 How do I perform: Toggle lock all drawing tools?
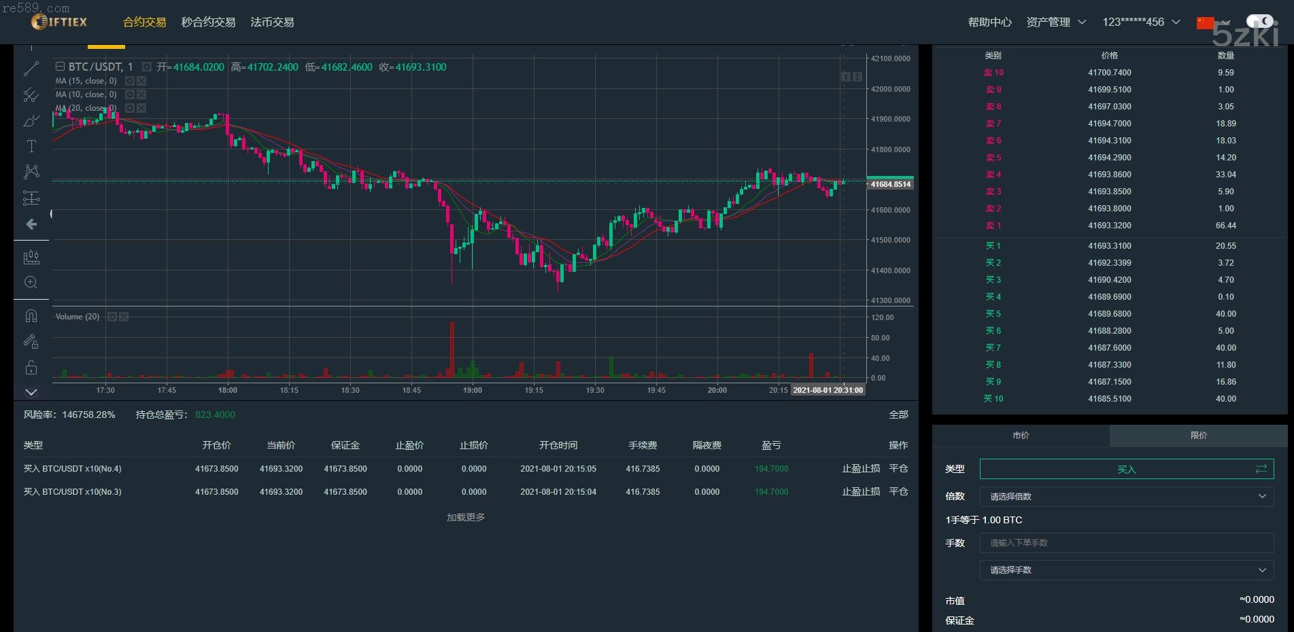pos(31,368)
